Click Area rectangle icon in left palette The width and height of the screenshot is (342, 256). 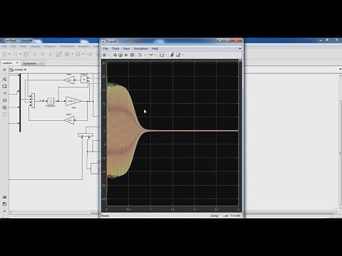tap(4, 114)
